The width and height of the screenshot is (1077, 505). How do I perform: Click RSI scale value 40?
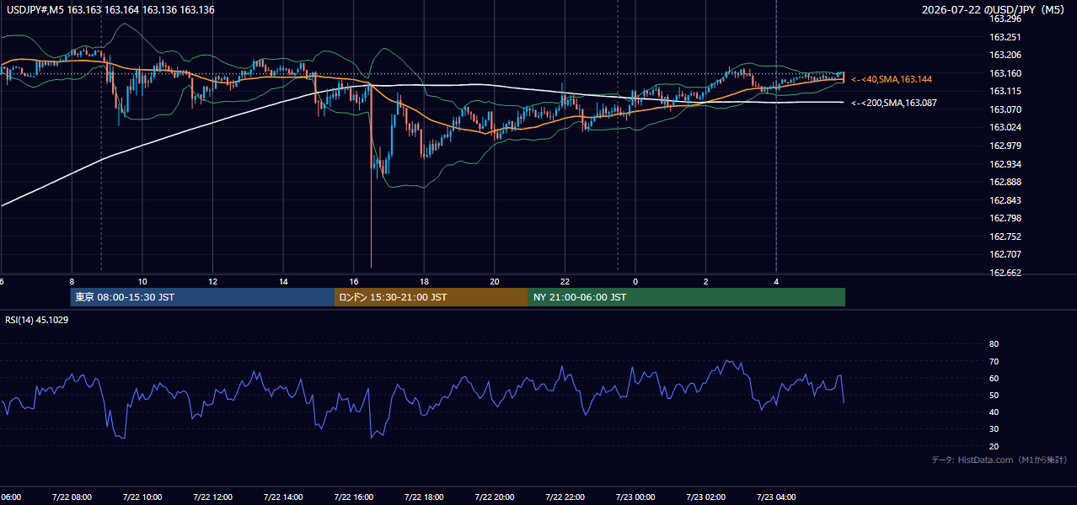994,412
